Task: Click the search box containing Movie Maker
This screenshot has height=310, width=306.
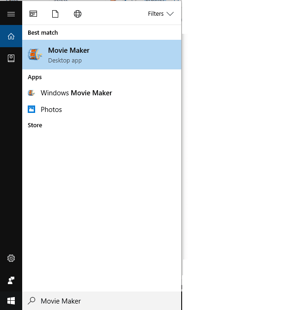Action: point(102,301)
